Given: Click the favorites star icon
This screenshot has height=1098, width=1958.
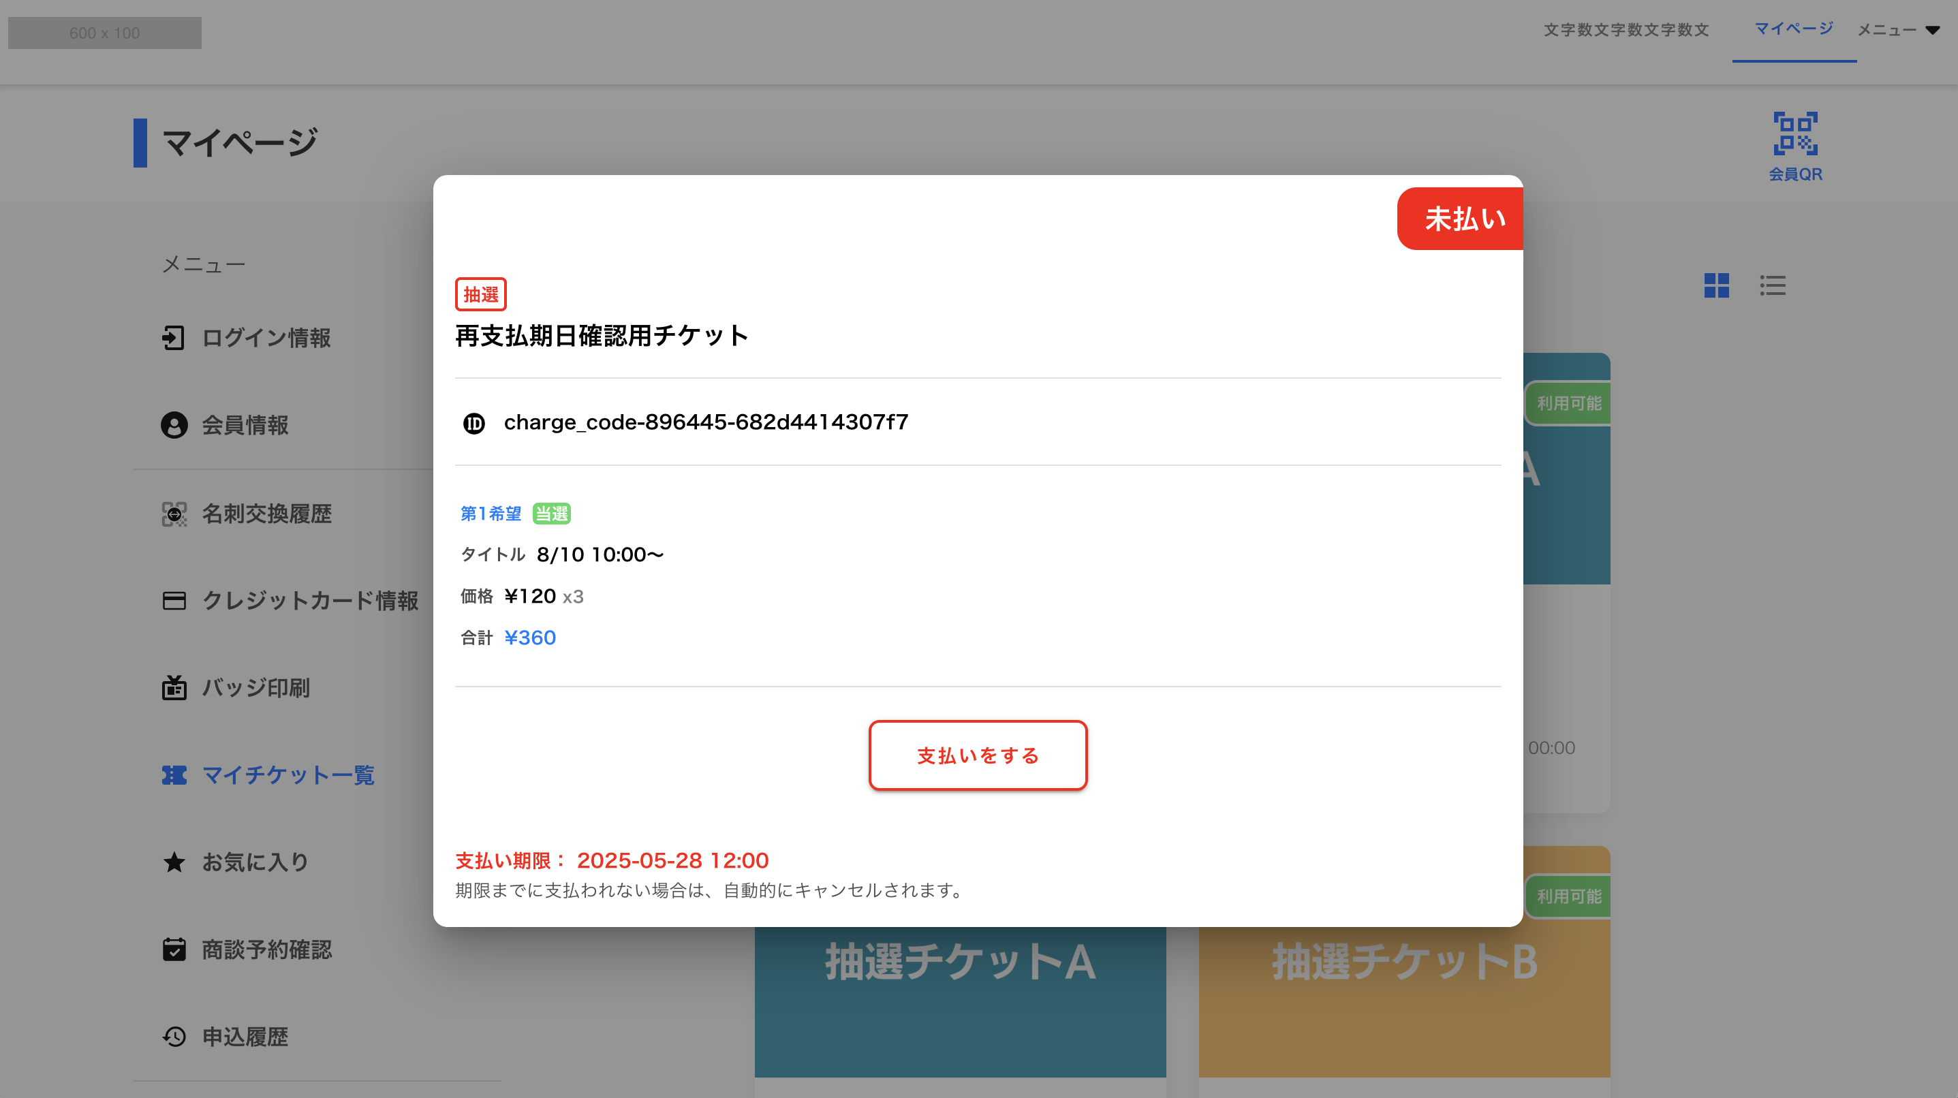Looking at the screenshot, I should coord(174,862).
